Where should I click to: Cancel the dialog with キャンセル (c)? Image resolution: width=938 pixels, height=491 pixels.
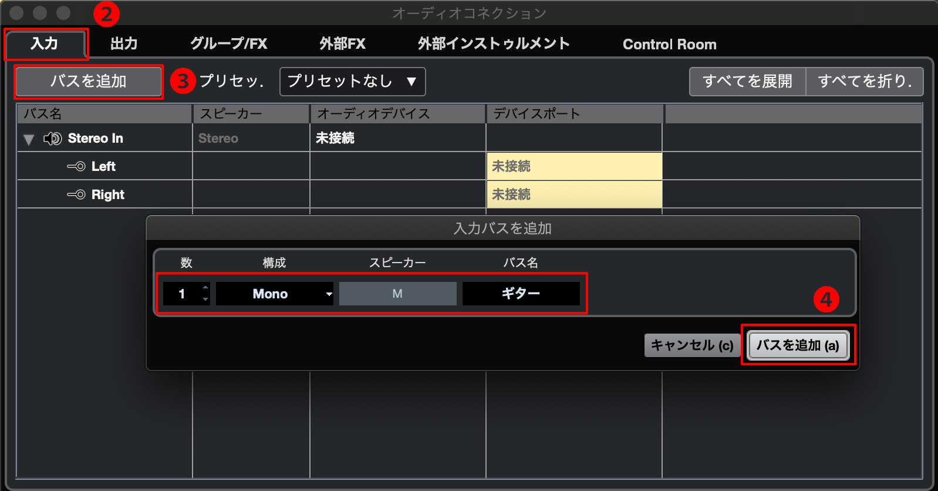point(691,345)
